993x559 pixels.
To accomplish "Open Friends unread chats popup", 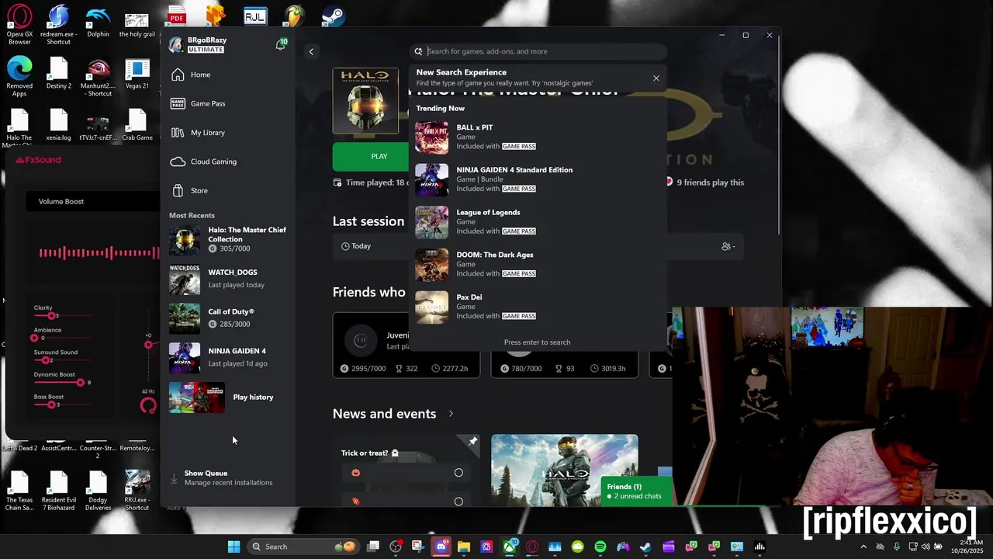I will coord(636,491).
